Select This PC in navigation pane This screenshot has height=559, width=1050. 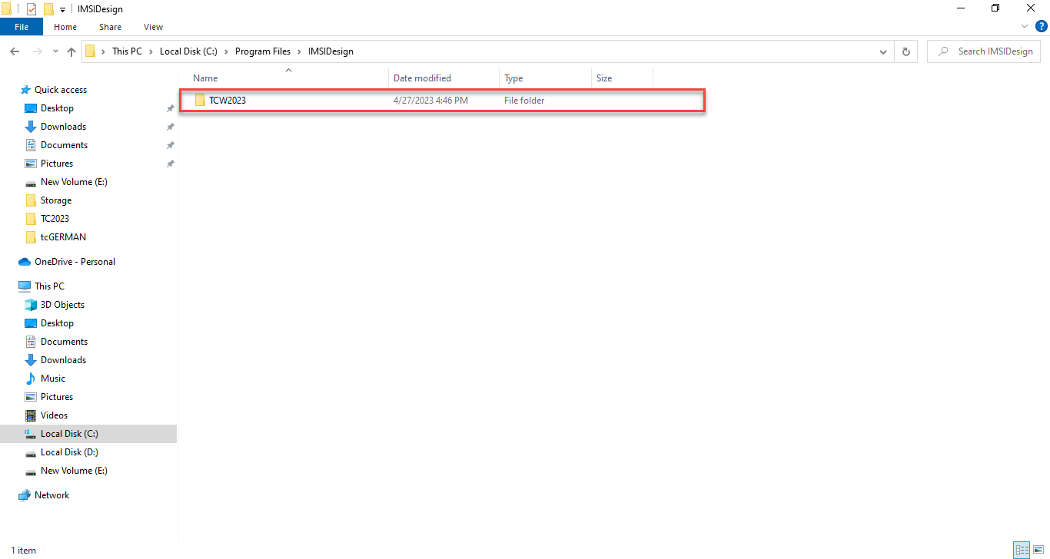click(49, 286)
